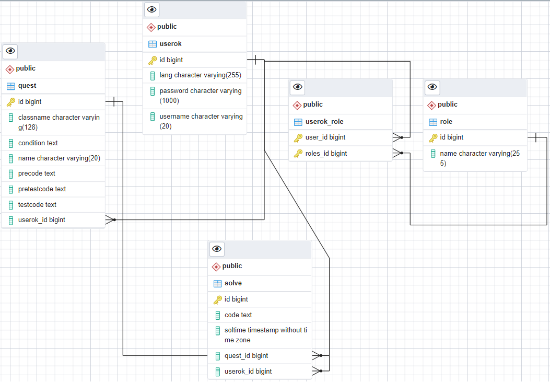This screenshot has width=550, height=382.
Task: Click table icon beside userok_role name
Action: (298, 122)
